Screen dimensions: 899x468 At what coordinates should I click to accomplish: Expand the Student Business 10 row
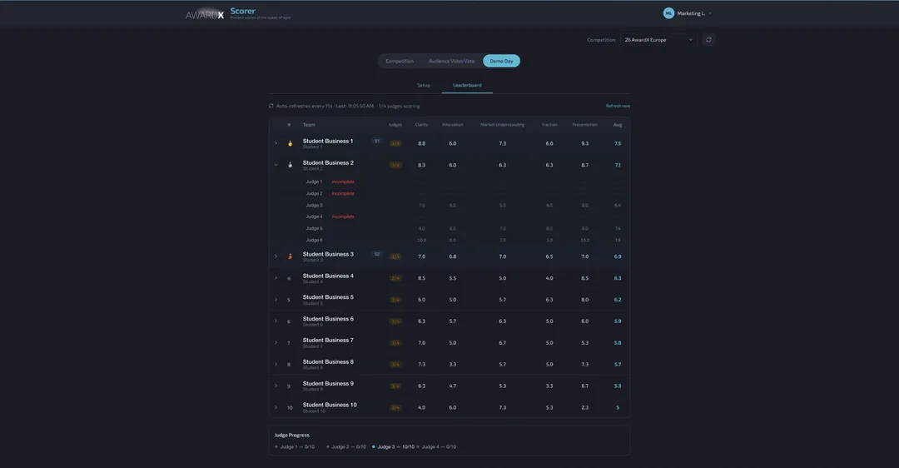click(x=276, y=407)
